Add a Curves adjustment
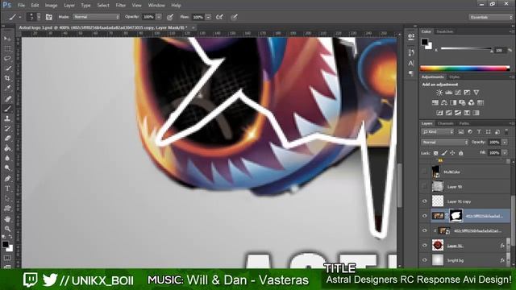This screenshot has width=516, height=290. 458,93
